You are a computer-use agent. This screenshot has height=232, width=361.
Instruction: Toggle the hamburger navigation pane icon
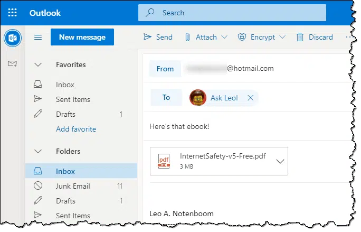pos(38,37)
